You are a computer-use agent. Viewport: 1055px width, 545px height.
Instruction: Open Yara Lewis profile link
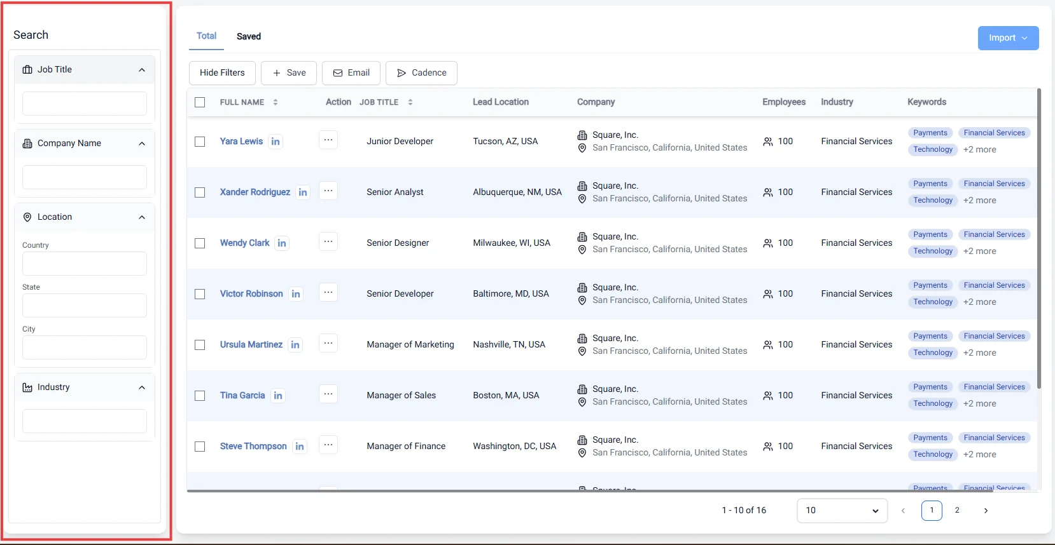coord(241,142)
